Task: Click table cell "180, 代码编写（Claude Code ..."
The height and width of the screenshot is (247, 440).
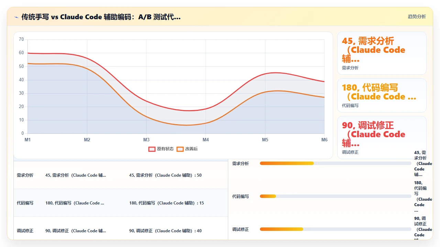Action: [75, 203]
